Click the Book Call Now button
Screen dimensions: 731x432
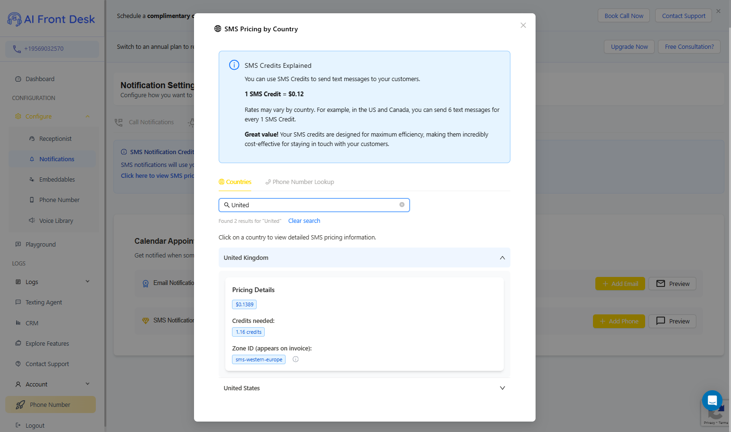pos(624,16)
